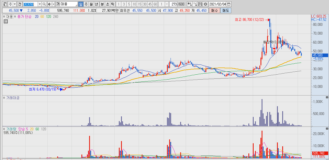
Task: Click the add line indicator icon
Action: point(195,4)
